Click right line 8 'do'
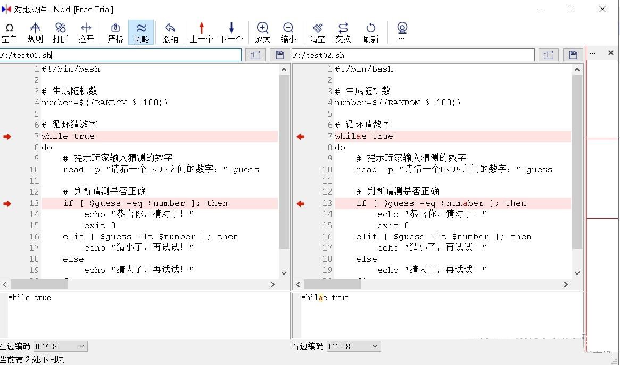This screenshot has width=620, height=365. (x=340, y=147)
